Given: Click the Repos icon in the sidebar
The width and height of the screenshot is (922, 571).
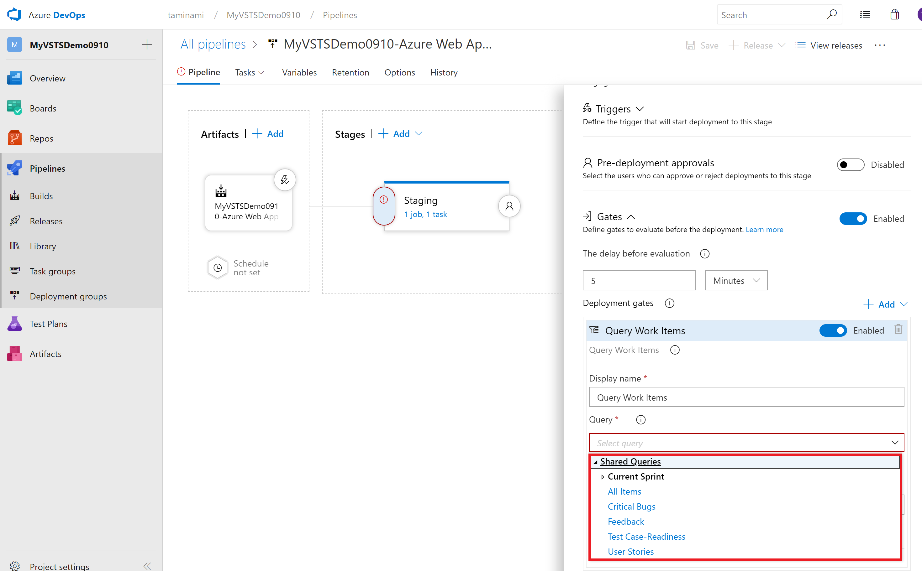Looking at the screenshot, I should pos(14,138).
